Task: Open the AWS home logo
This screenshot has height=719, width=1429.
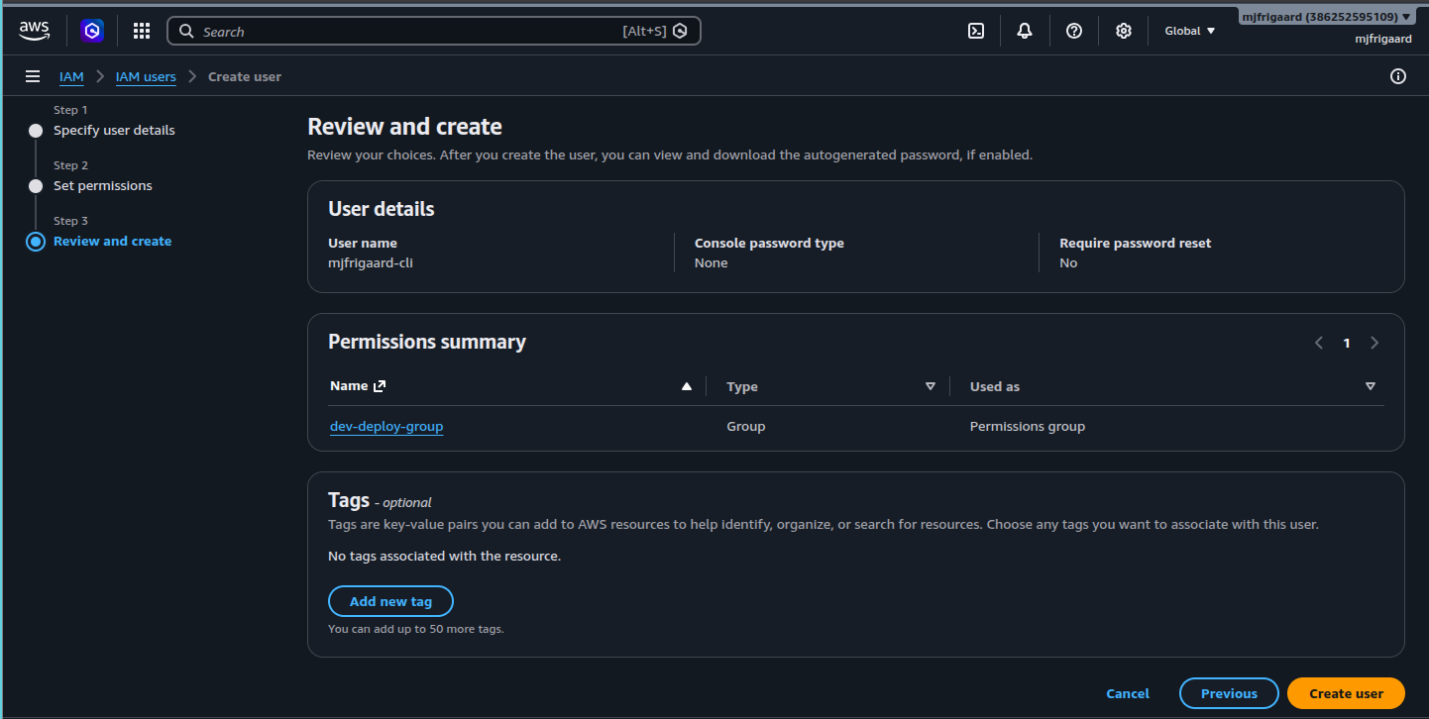Action: tap(34, 31)
